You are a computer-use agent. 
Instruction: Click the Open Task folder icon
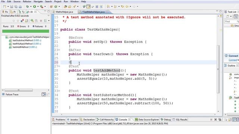pos(70,7)
